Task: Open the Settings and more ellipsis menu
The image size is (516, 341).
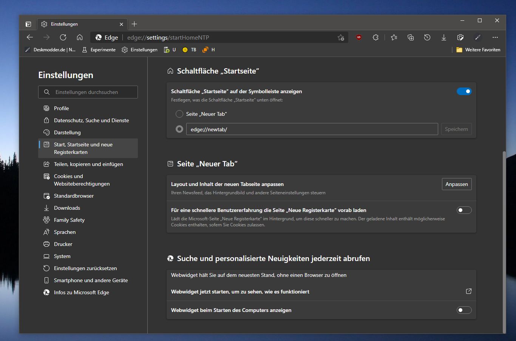Action: pos(495,37)
